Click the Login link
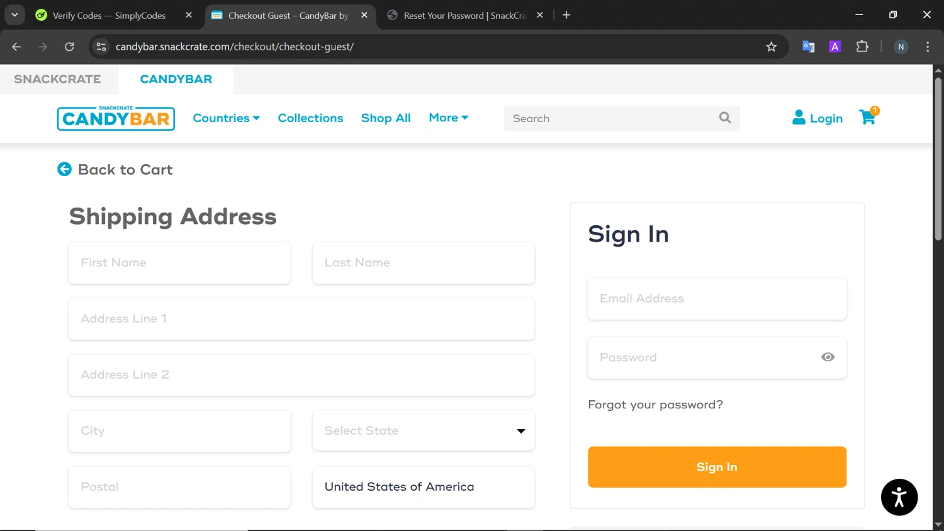 [x=817, y=118]
